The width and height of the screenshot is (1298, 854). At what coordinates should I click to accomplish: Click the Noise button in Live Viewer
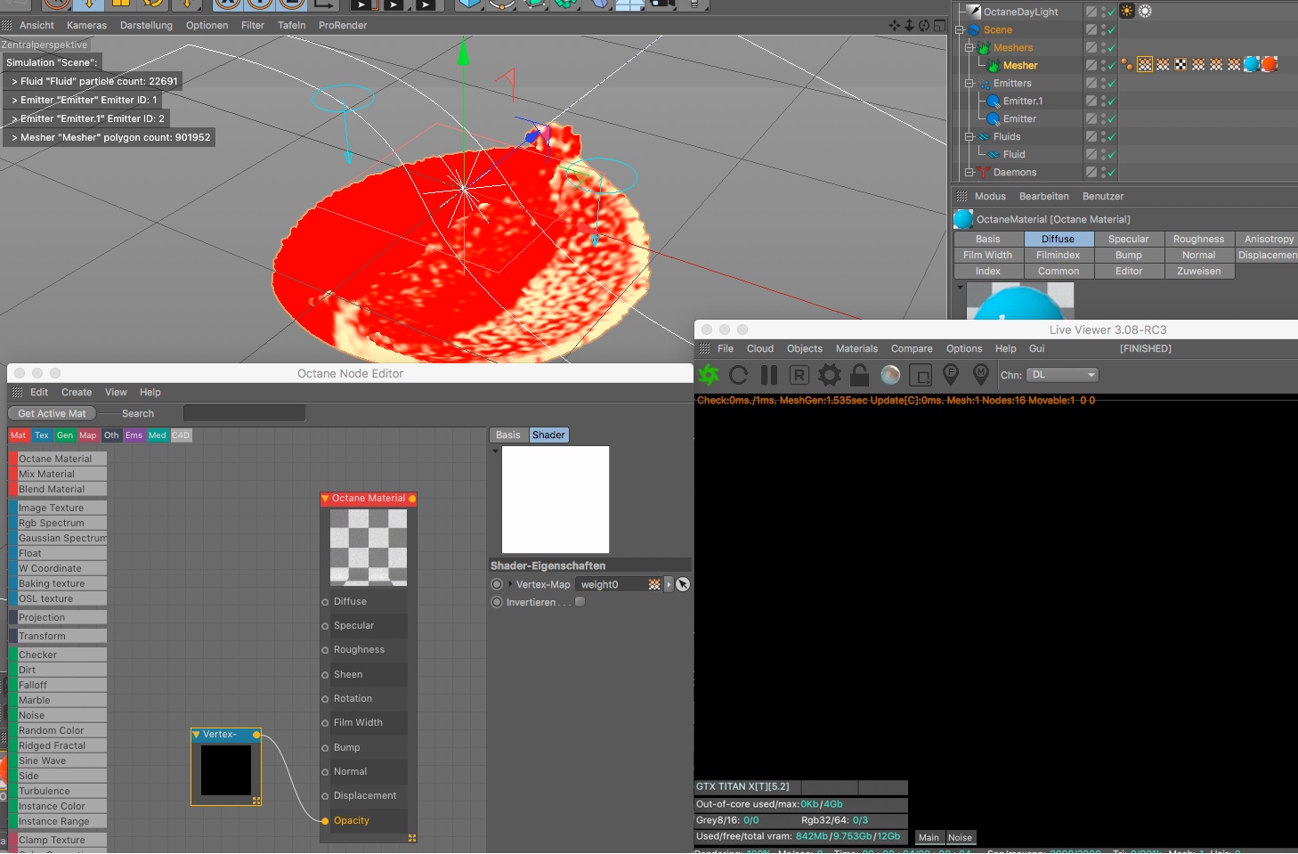coord(960,838)
